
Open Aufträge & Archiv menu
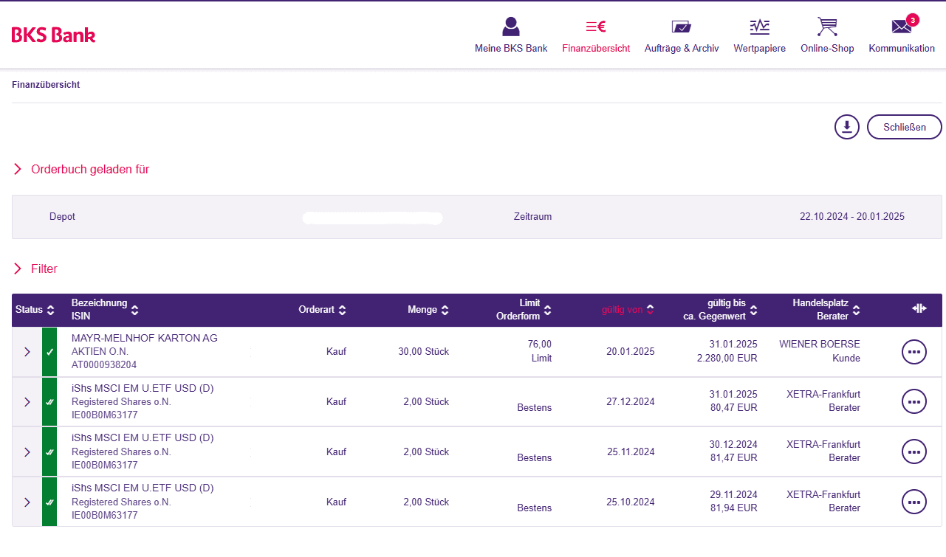point(682,35)
